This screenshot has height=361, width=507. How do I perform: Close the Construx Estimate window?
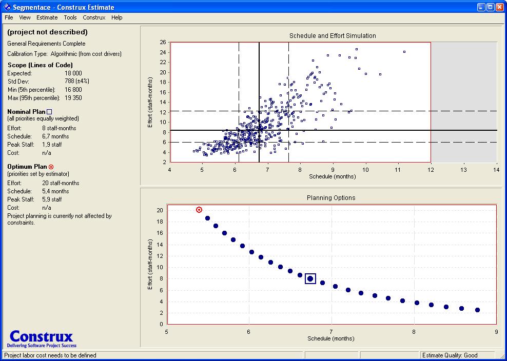coord(500,7)
